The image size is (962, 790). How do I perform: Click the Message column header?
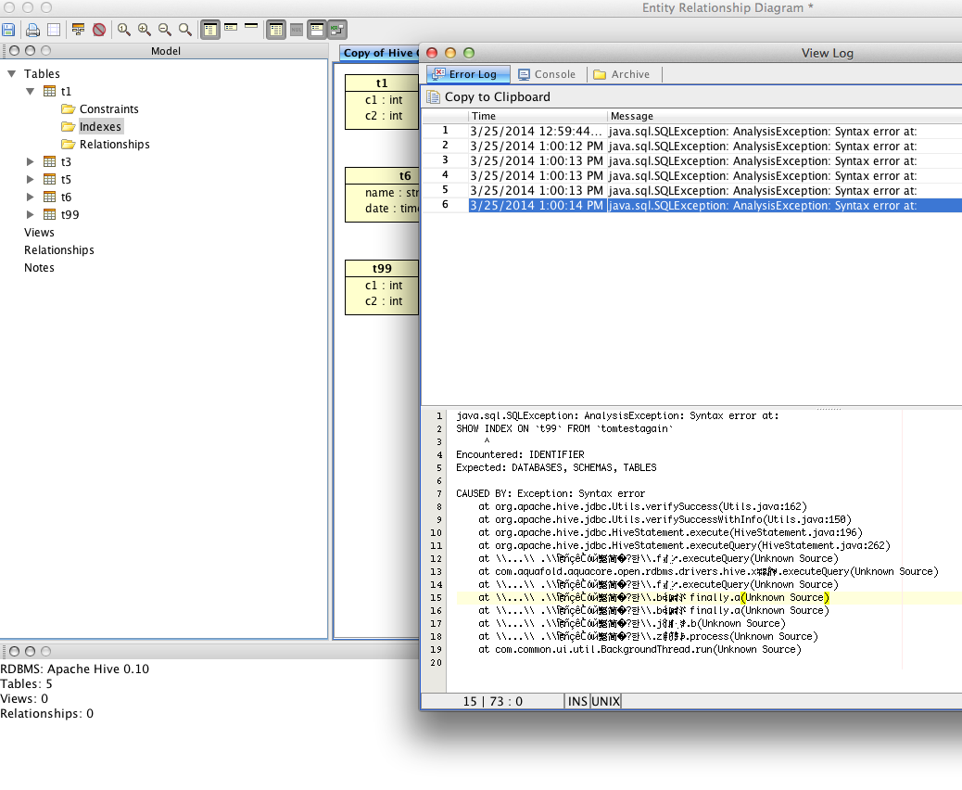point(785,116)
